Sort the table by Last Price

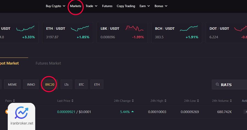(65, 101)
